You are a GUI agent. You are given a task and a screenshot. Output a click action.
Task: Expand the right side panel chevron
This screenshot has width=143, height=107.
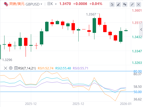click(x=141, y=29)
